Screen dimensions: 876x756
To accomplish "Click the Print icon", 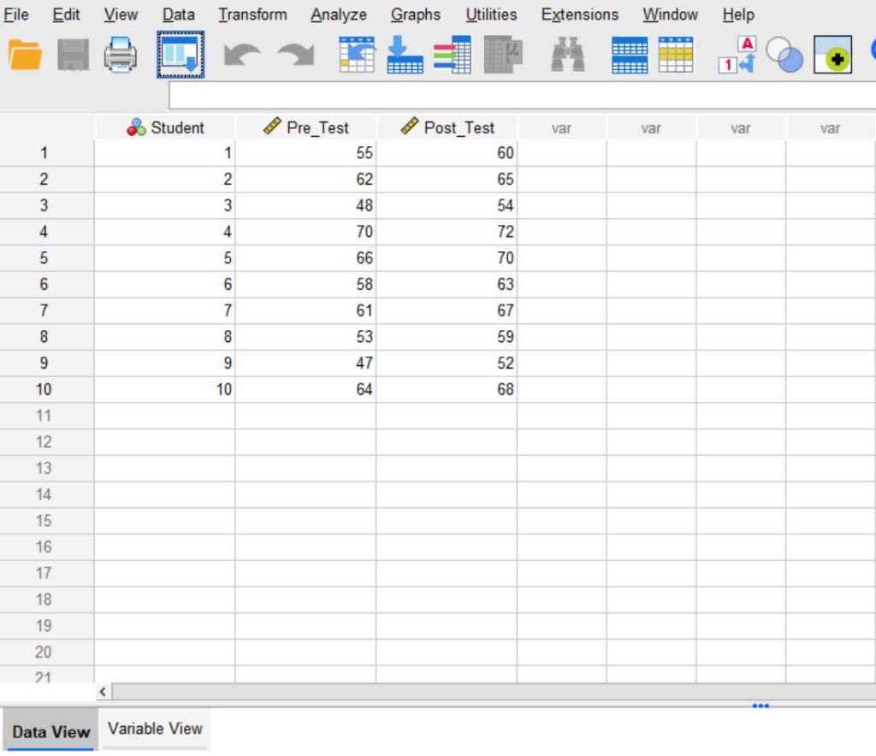I will tap(120, 55).
